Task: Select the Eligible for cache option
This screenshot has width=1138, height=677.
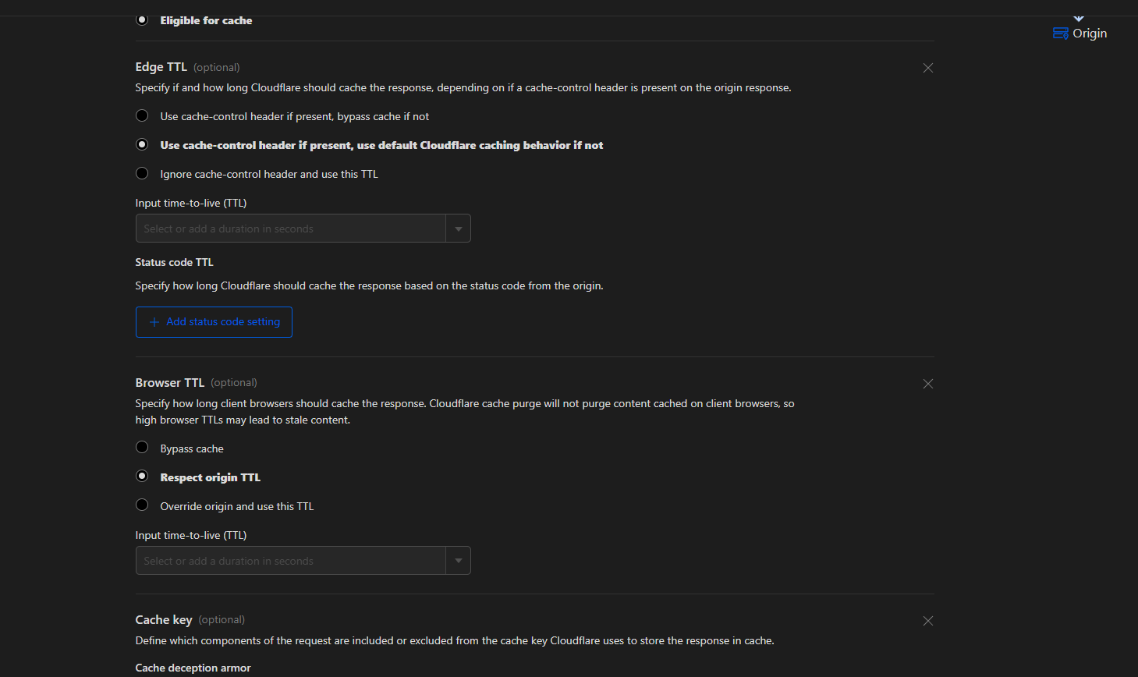Action: tap(142, 19)
